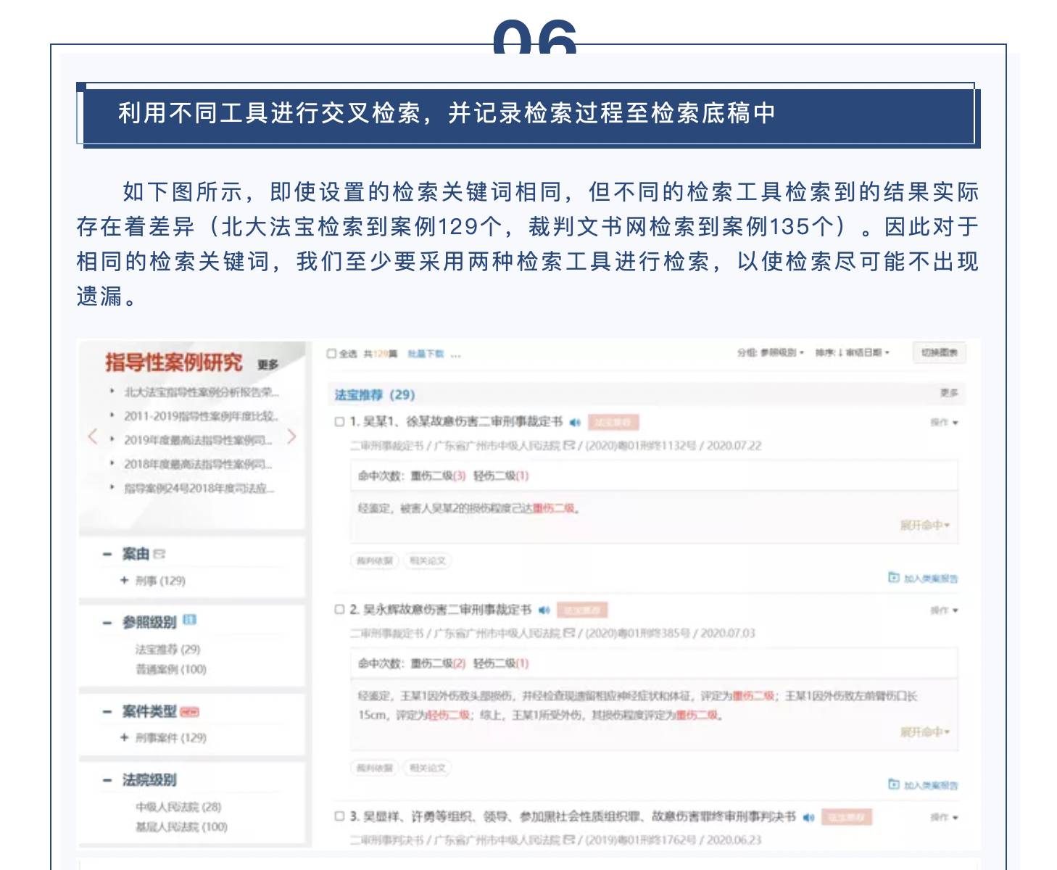1057x870 pixels.
Task: Filter by 法宝推荐 (29) in sidebar
Action: 167,649
